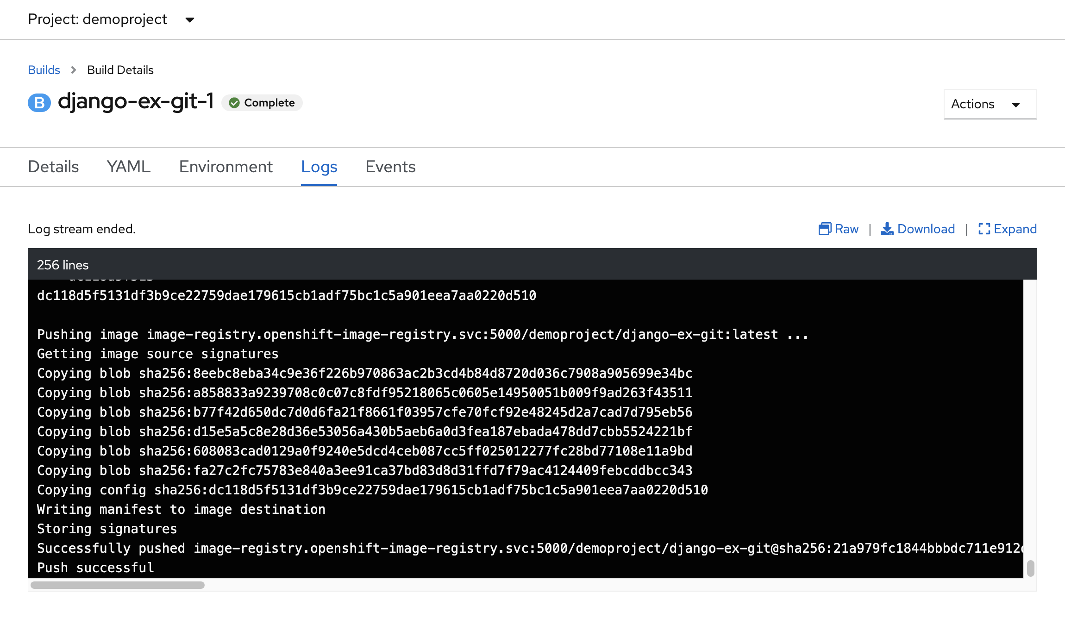Switch to the Events tab
Screen dimensions: 1065x618
coord(390,166)
